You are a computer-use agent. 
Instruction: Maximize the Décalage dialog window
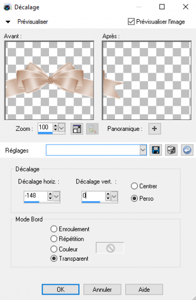tap(162, 7)
